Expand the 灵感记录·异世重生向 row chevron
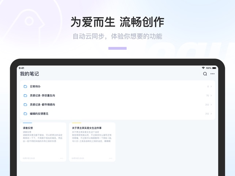235x176 pixels. [x=211, y=96]
